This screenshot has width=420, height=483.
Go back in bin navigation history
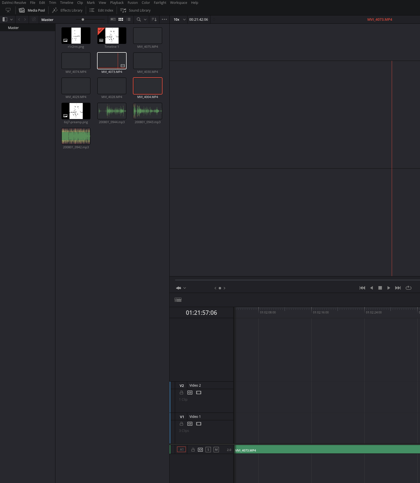(x=19, y=19)
